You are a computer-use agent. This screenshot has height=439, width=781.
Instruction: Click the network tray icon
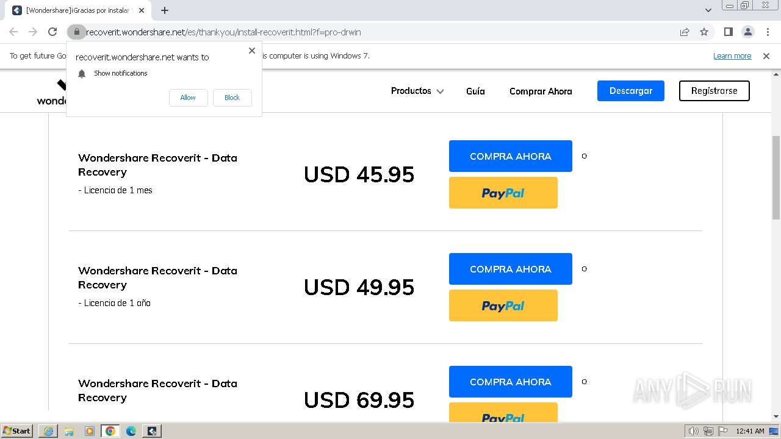click(708, 431)
